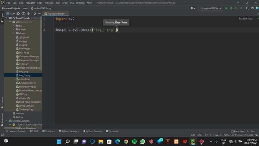Expand the share folder
259x146 pixels.
tap(13, 33)
